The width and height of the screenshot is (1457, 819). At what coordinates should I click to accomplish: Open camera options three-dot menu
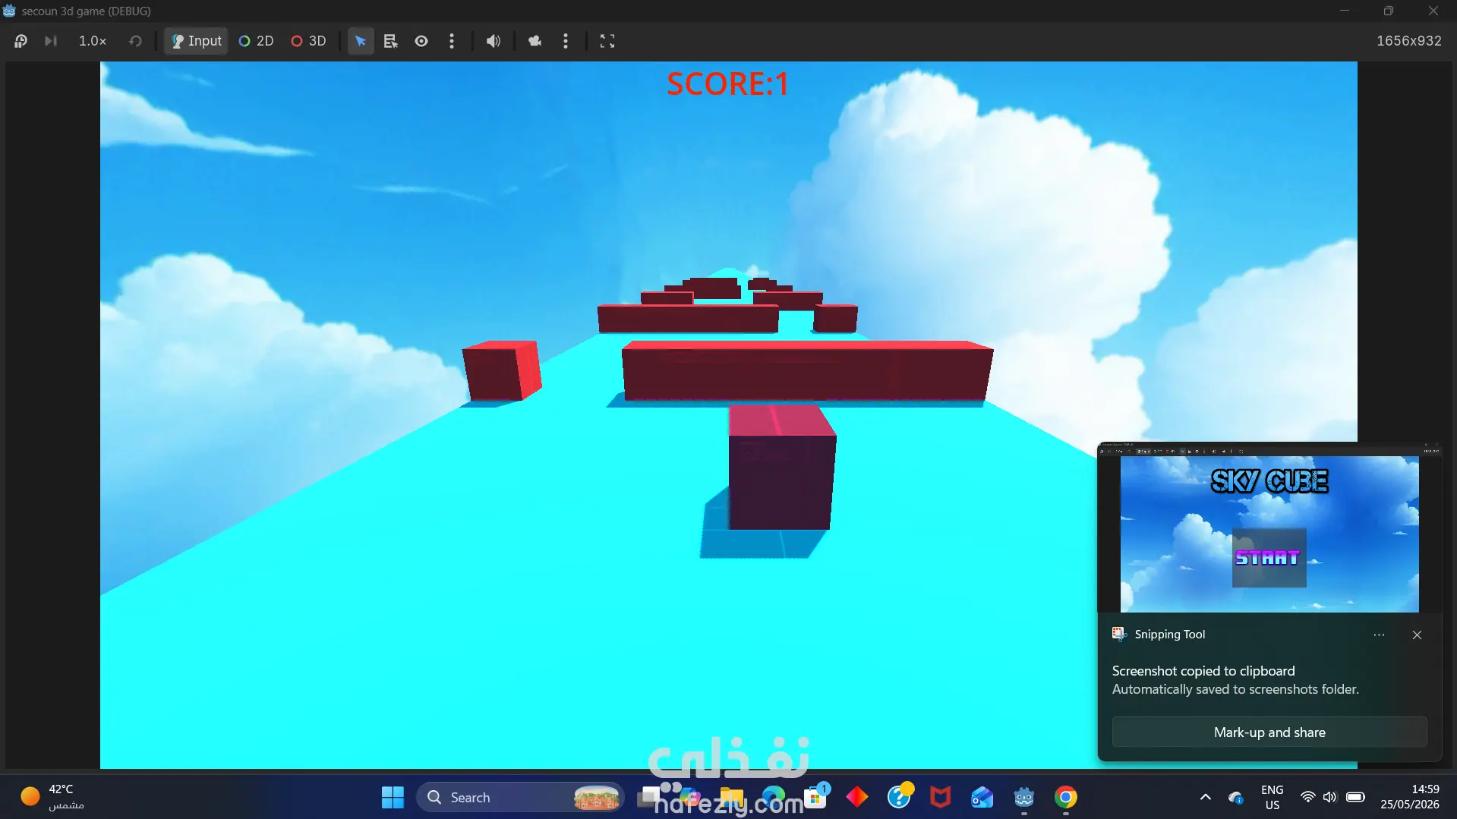point(566,41)
